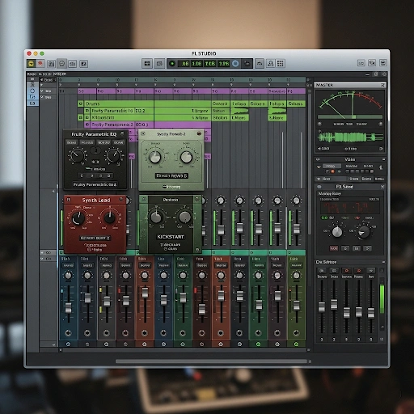This screenshot has width=414, height=414.
Task: Toggle the icon on the purple Fruity Parametric 2 clip
Action: pos(87,125)
